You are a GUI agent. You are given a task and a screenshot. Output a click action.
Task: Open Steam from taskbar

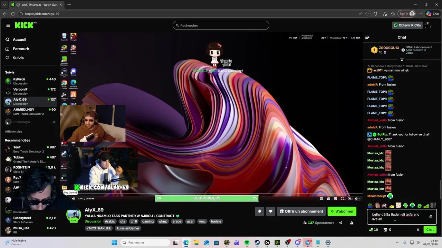click(257, 242)
